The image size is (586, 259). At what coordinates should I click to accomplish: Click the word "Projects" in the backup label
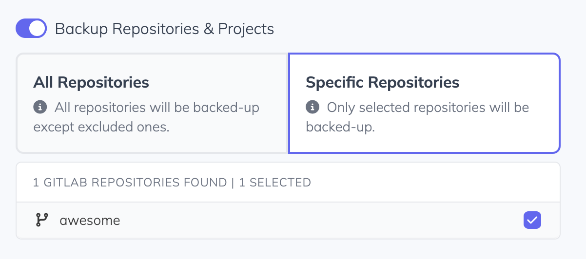(246, 29)
